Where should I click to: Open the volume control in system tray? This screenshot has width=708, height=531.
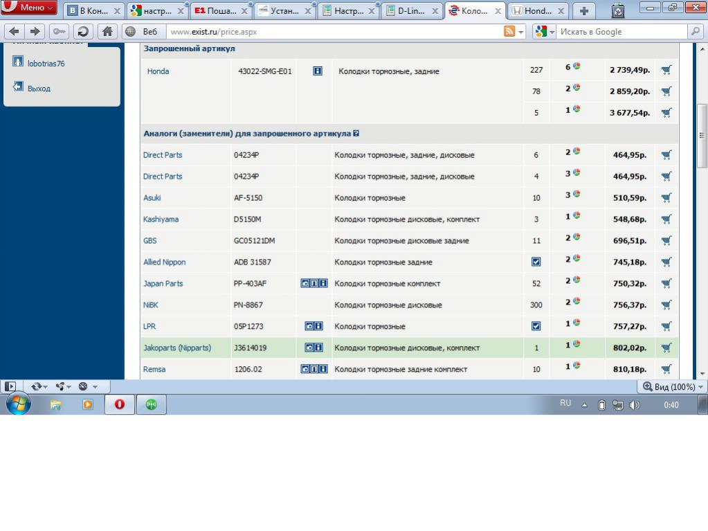[635, 405]
